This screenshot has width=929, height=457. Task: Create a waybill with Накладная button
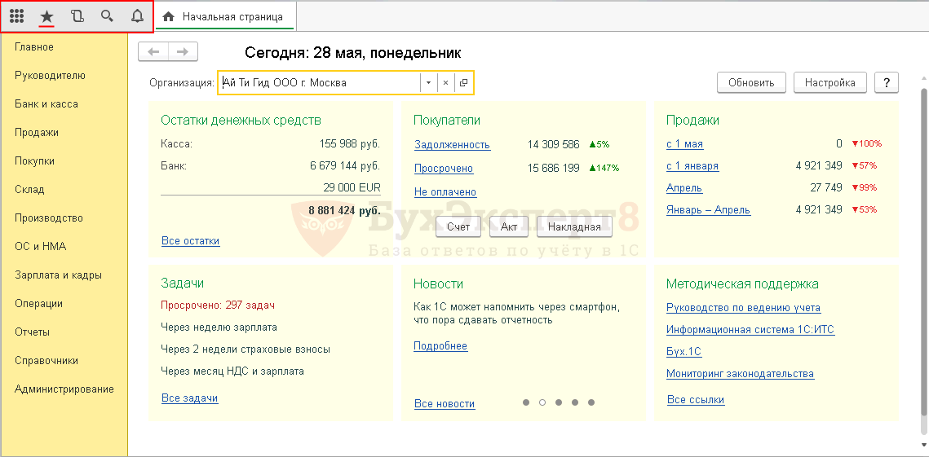click(574, 226)
